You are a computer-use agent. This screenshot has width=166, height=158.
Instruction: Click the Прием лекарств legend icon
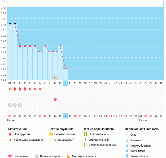[37, 156]
